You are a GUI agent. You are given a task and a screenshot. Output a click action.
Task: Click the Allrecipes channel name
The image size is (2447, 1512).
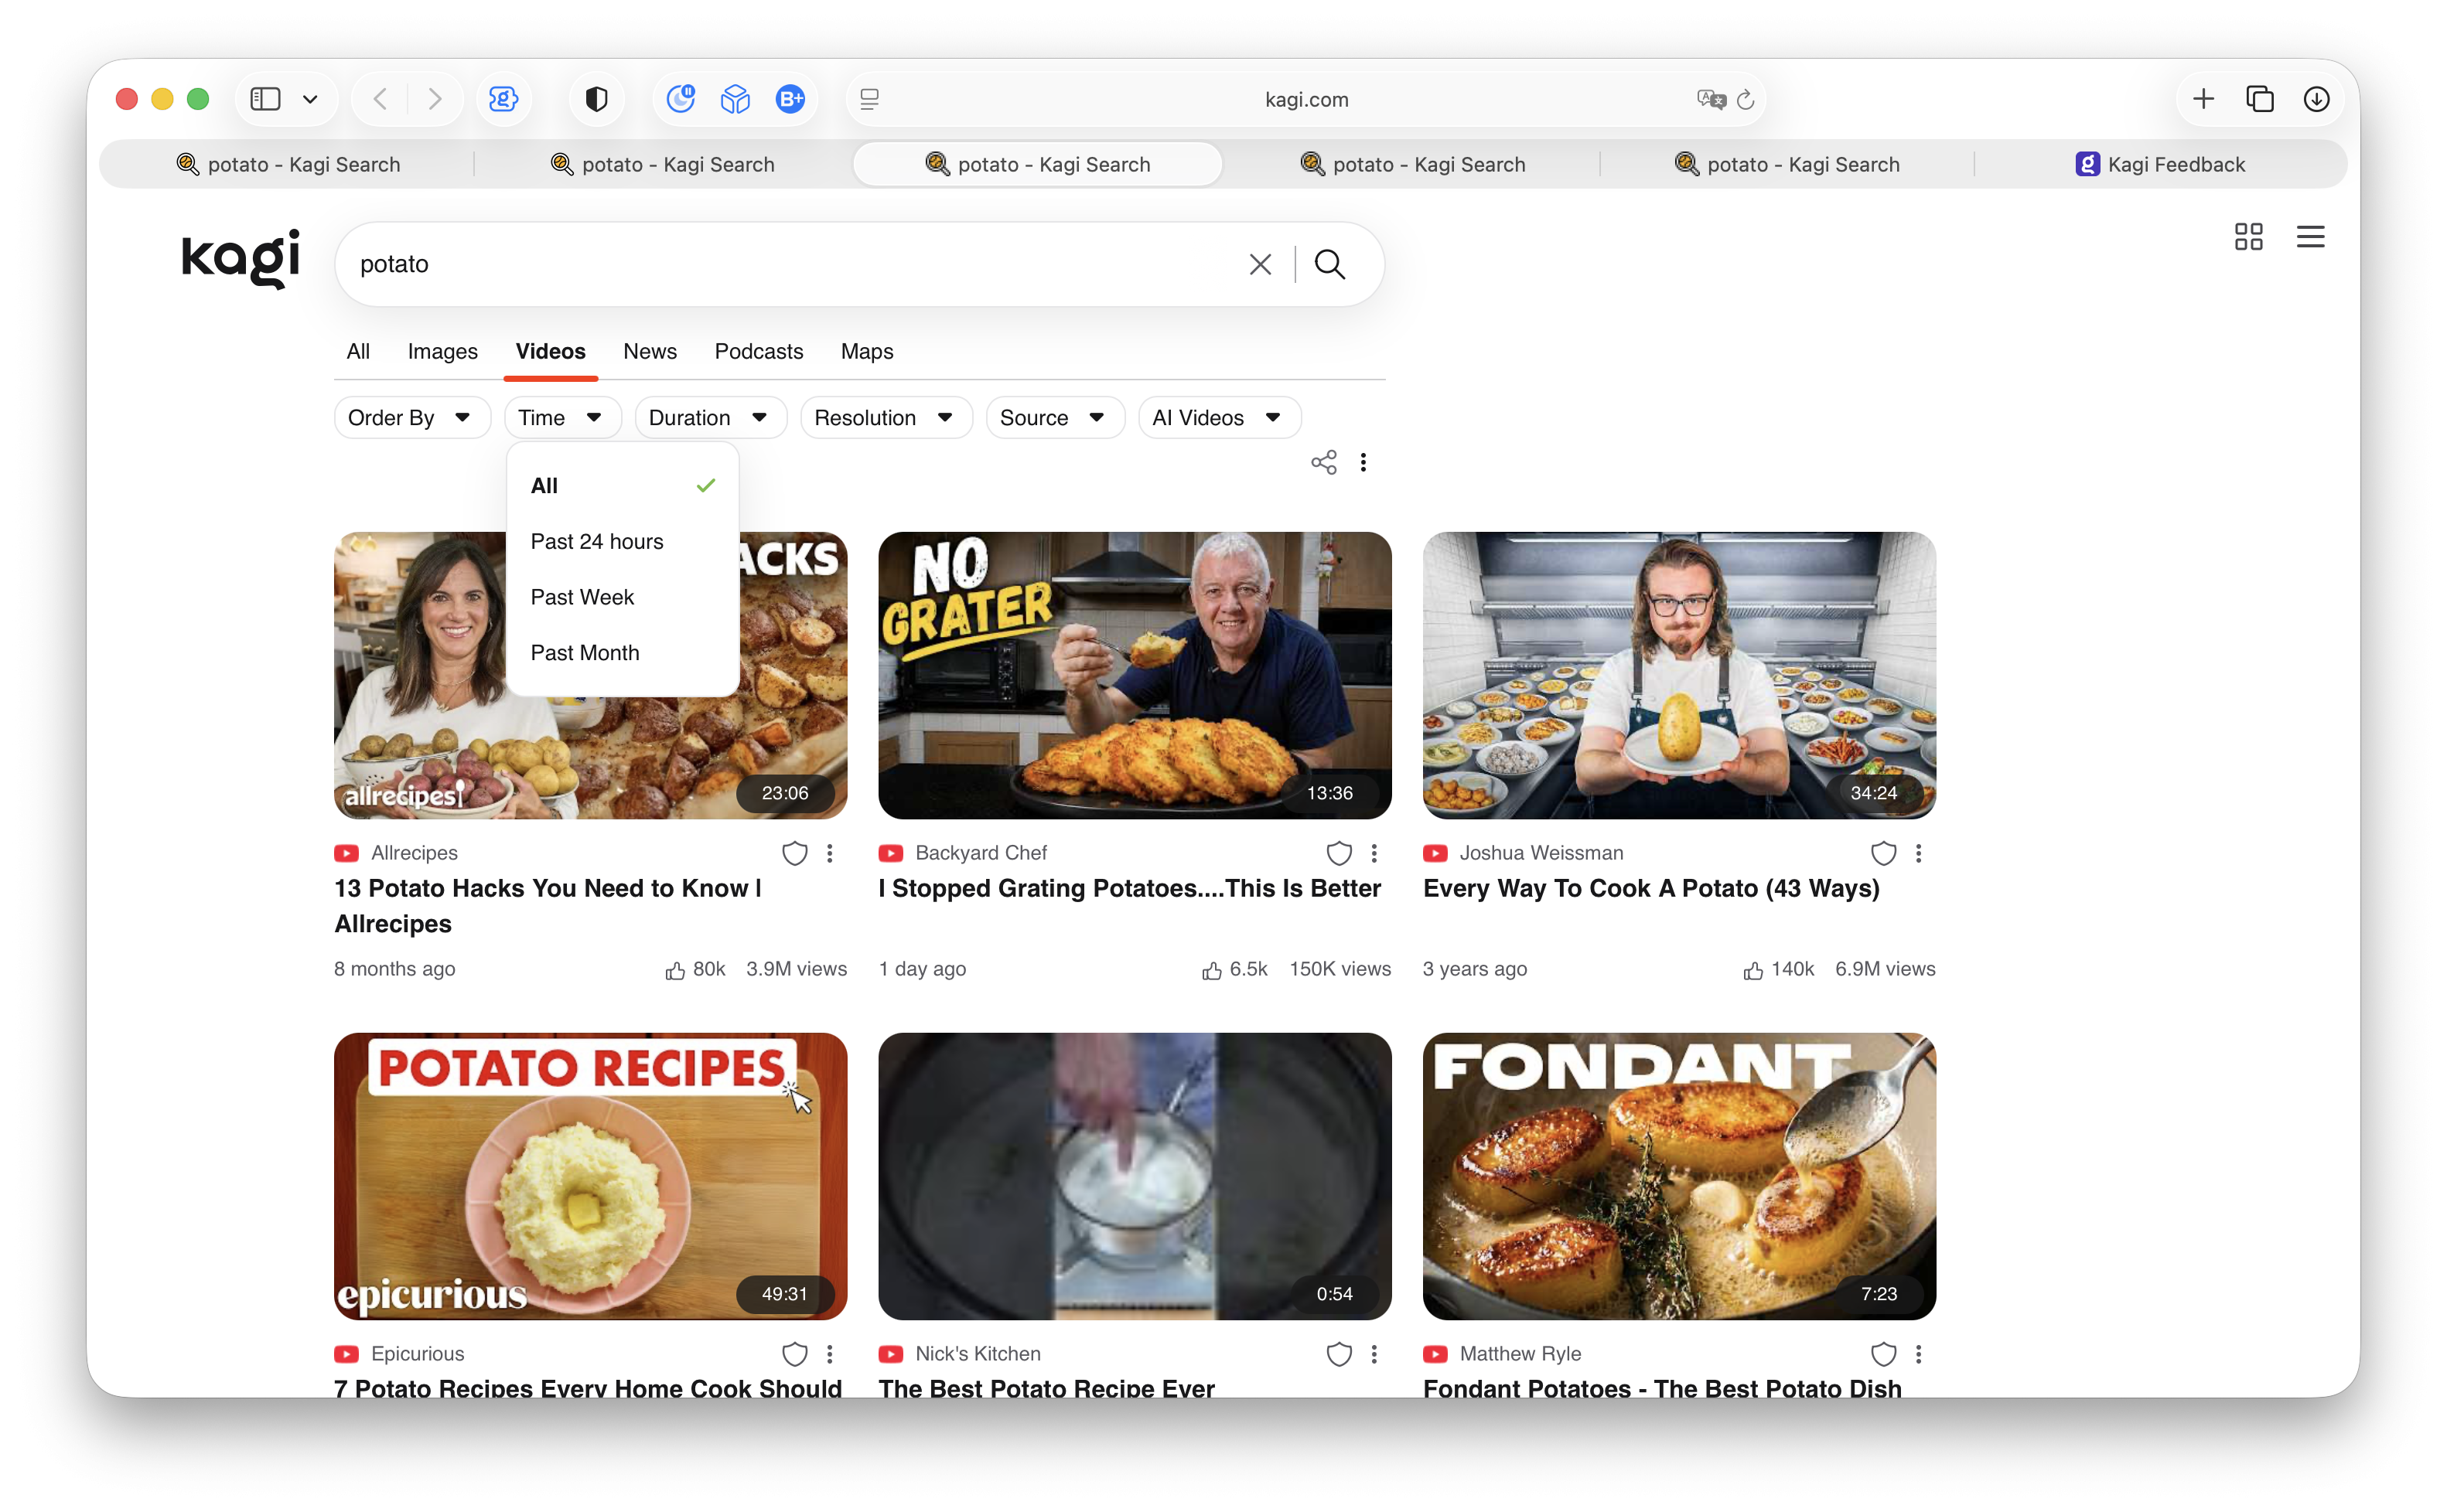tap(415, 853)
